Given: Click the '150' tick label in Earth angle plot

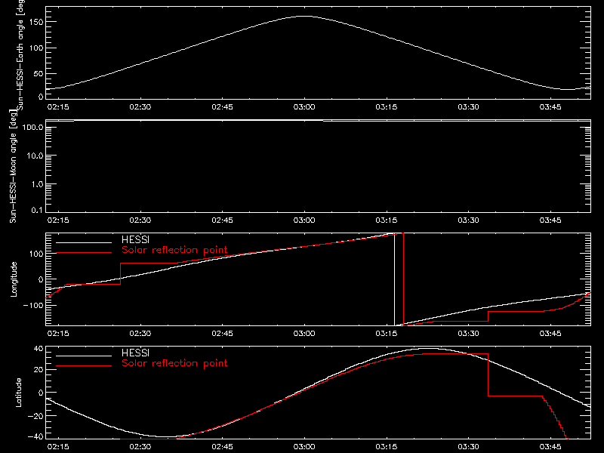Looking at the screenshot, I should [36, 22].
